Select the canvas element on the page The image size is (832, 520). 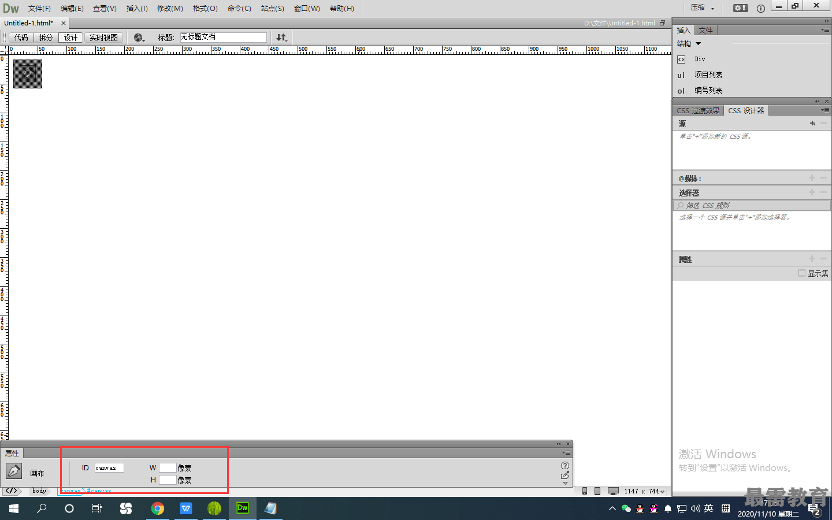coord(28,74)
